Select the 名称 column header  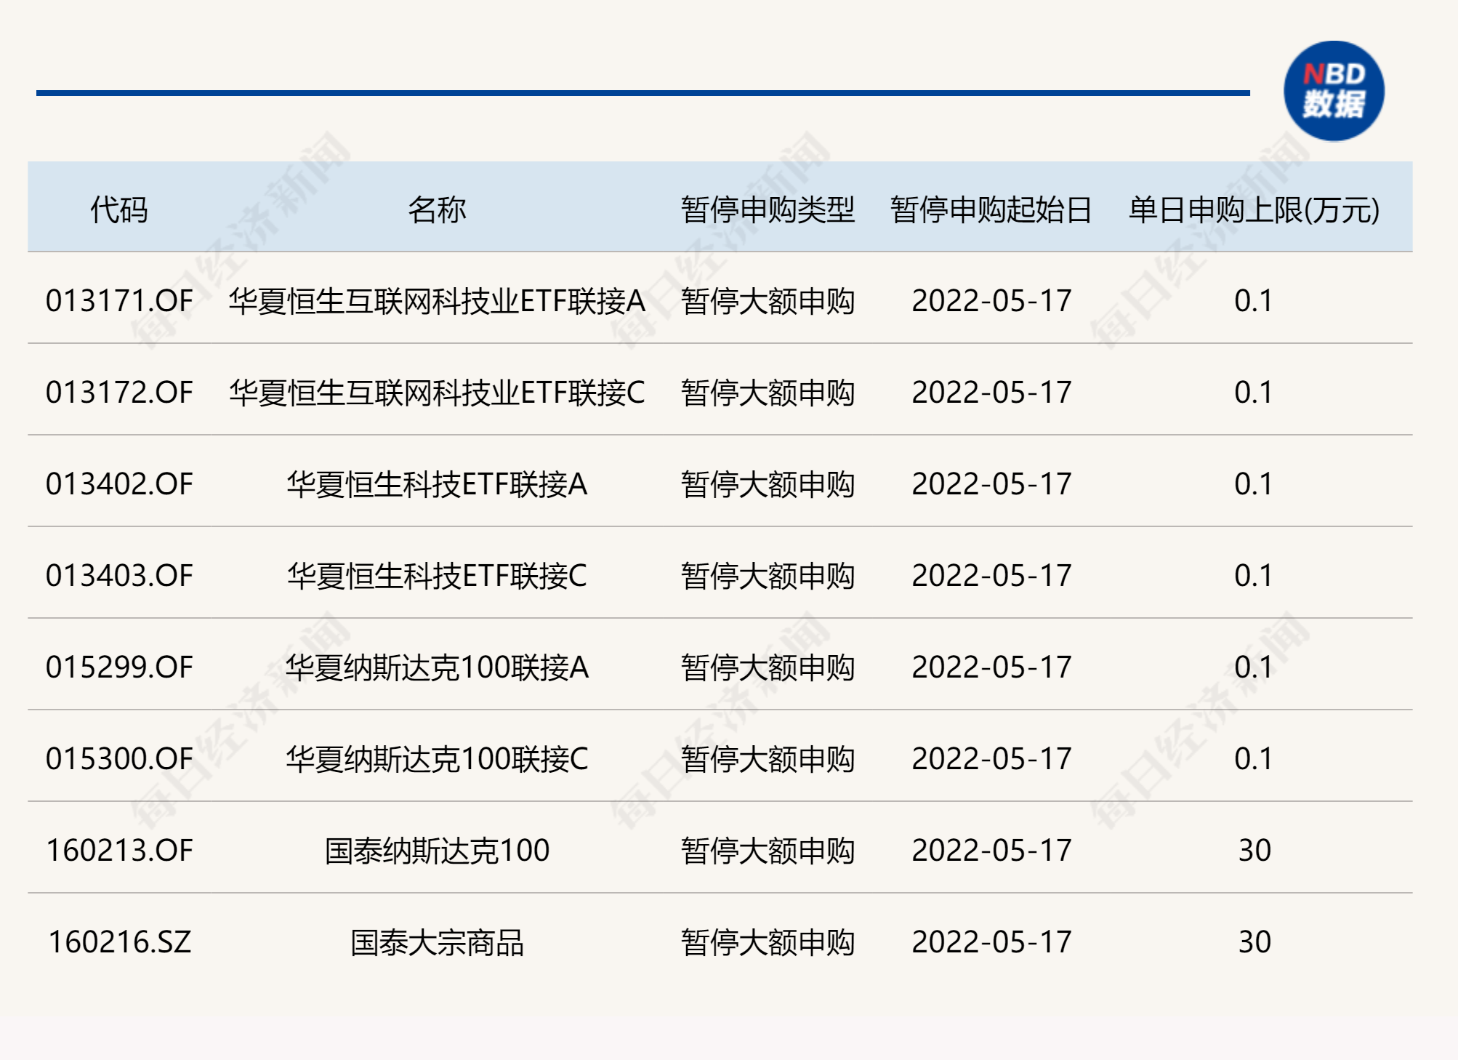coord(437,210)
